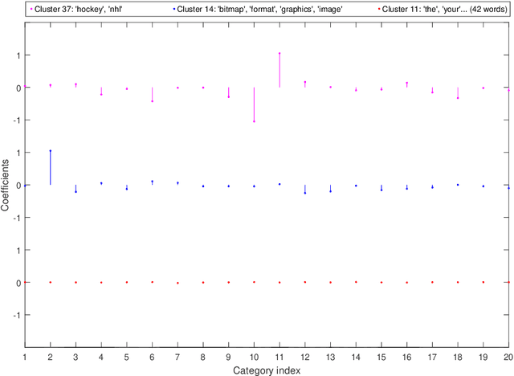Click the magenta data point at category 18
The image size is (514, 376).
pos(458,98)
